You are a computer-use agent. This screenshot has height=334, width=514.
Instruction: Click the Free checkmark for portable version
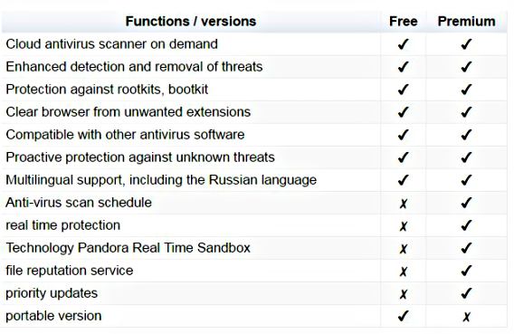(404, 316)
